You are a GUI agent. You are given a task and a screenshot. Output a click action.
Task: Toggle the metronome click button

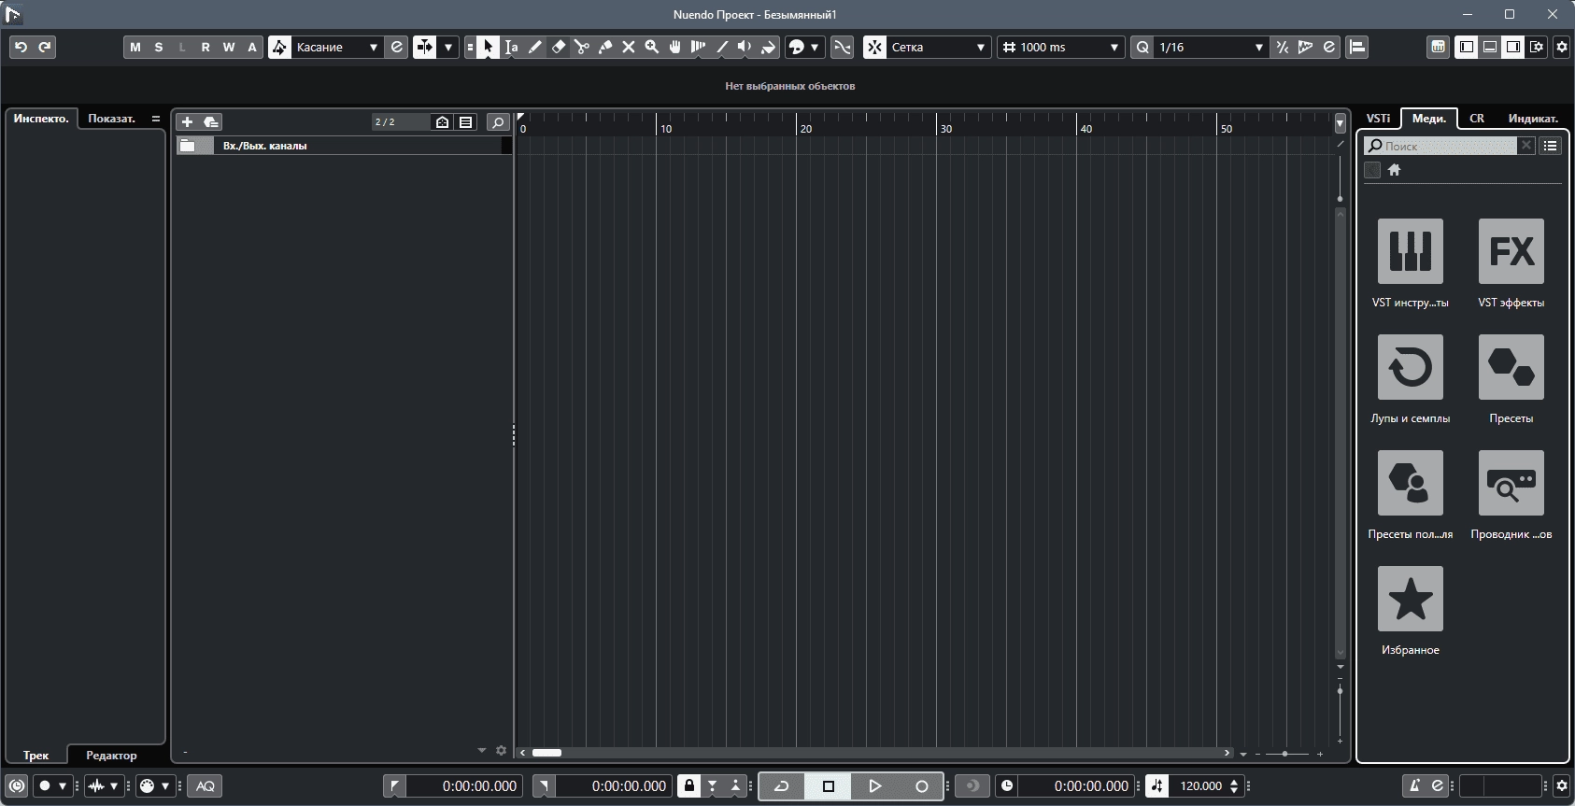[1414, 785]
